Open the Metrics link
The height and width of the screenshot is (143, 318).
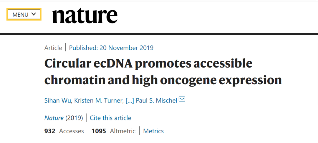(153, 131)
